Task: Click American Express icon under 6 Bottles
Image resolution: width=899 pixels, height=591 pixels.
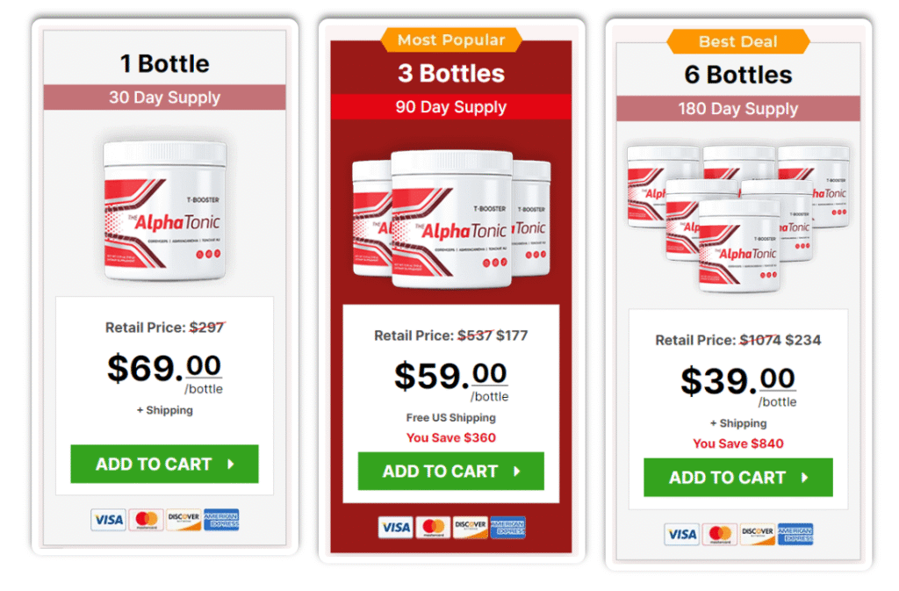Action: pos(795,534)
